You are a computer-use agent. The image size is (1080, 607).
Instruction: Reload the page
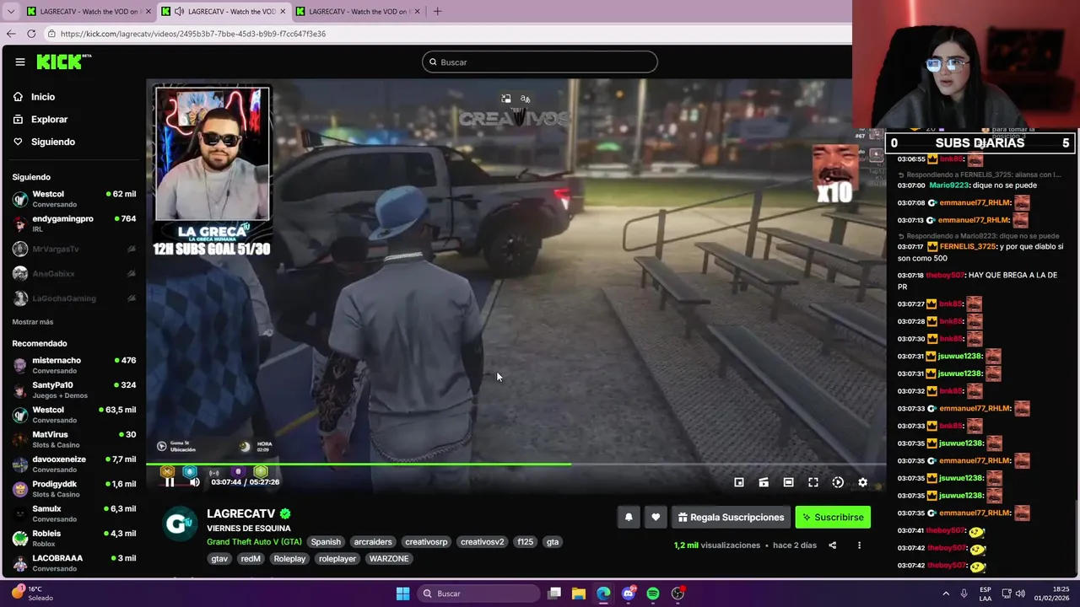point(31,34)
